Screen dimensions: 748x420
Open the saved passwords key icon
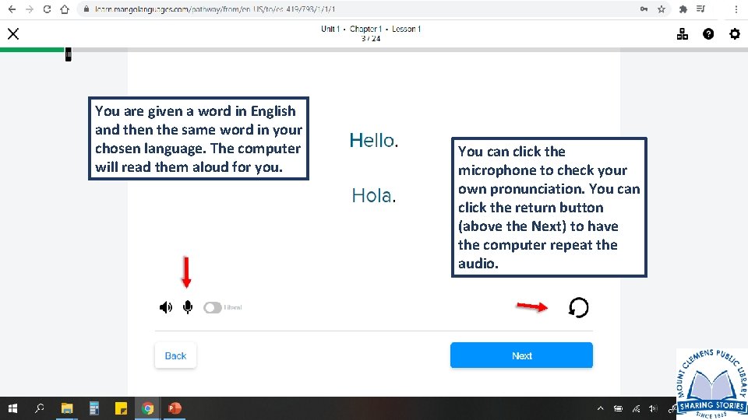click(x=644, y=9)
